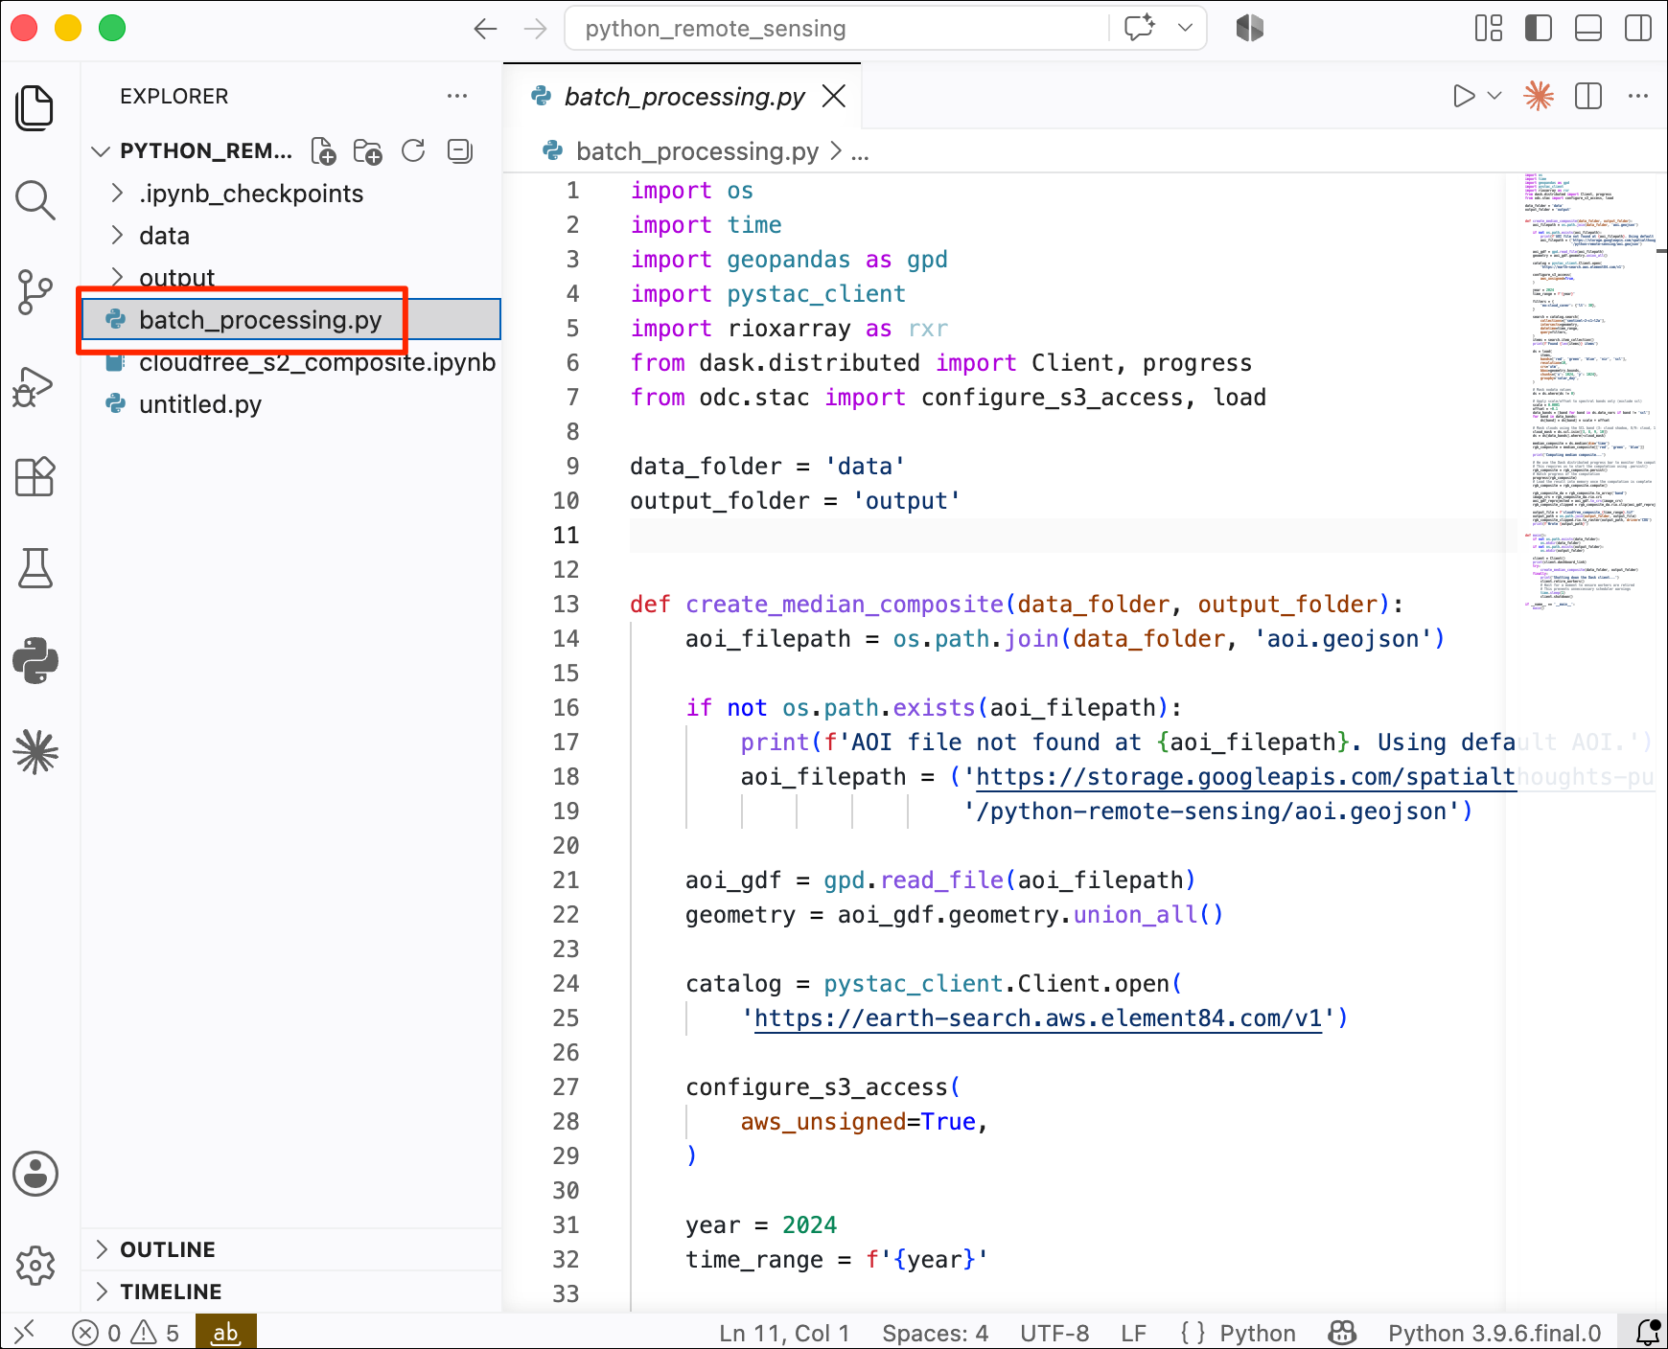Click Copilot status icon in status bar
Image resolution: width=1668 pixels, height=1349 pixels.
pyautogui.click(x=1342, y=1333)
